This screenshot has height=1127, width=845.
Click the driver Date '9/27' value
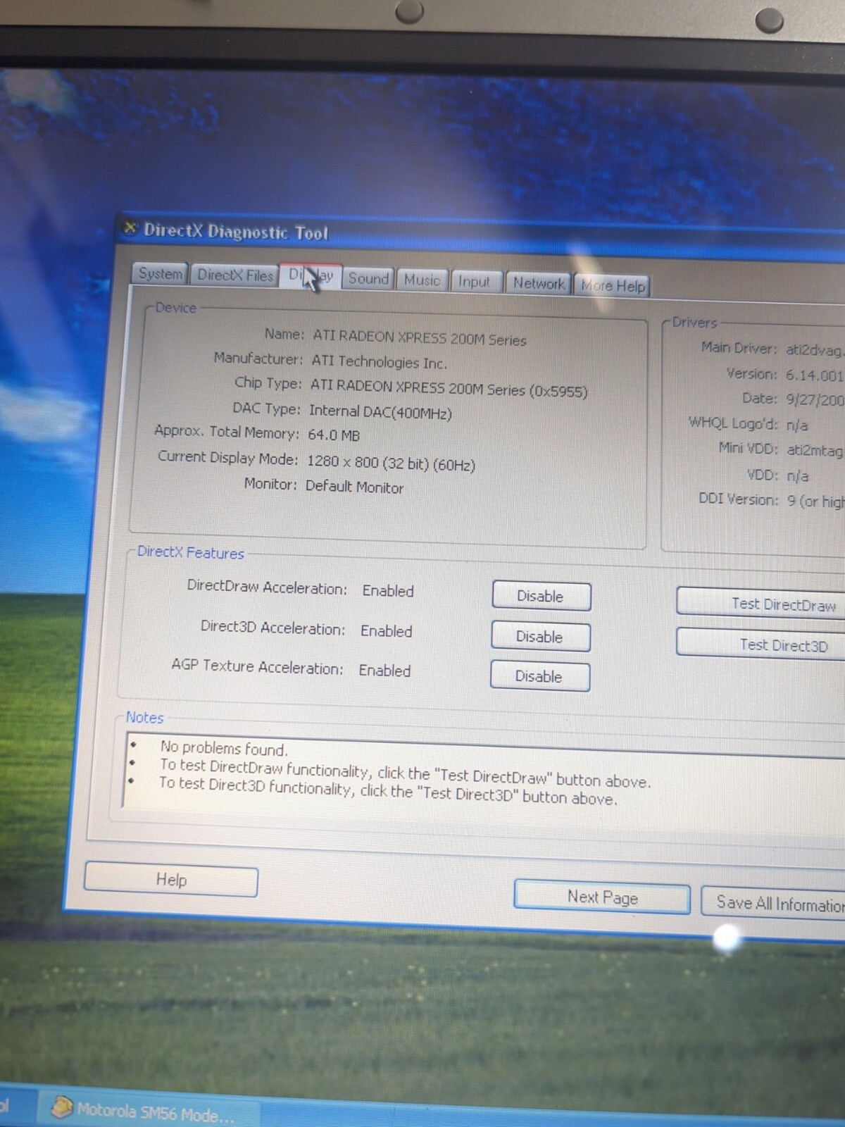[x=815, y=399]
